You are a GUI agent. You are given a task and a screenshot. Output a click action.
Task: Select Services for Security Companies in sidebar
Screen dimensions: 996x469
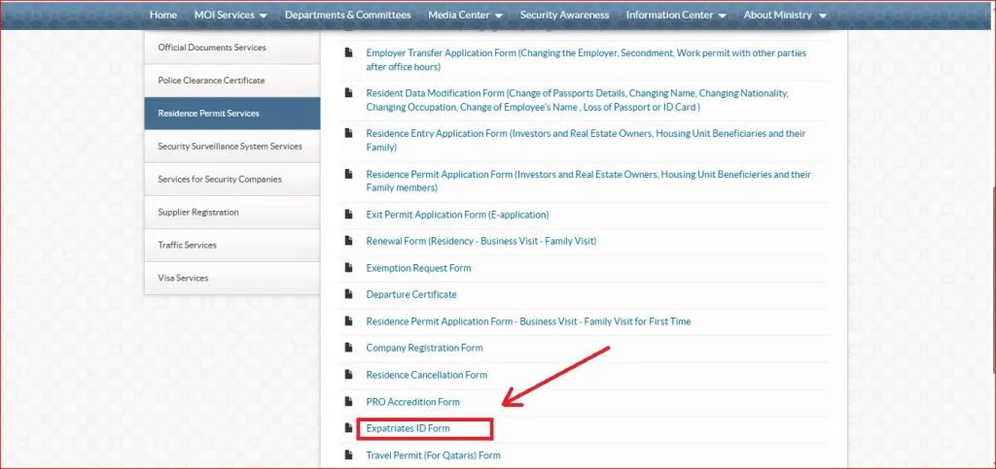tap(231, 180)
